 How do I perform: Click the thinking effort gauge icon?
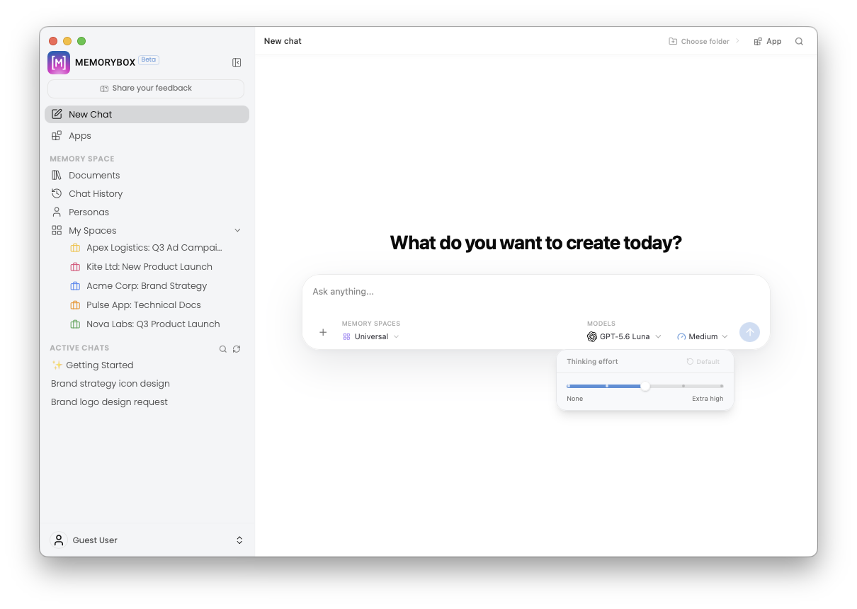681,336
